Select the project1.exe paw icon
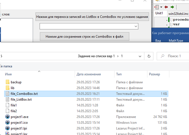189x135 pixels. pyautogui.click(x=8, y=117)
